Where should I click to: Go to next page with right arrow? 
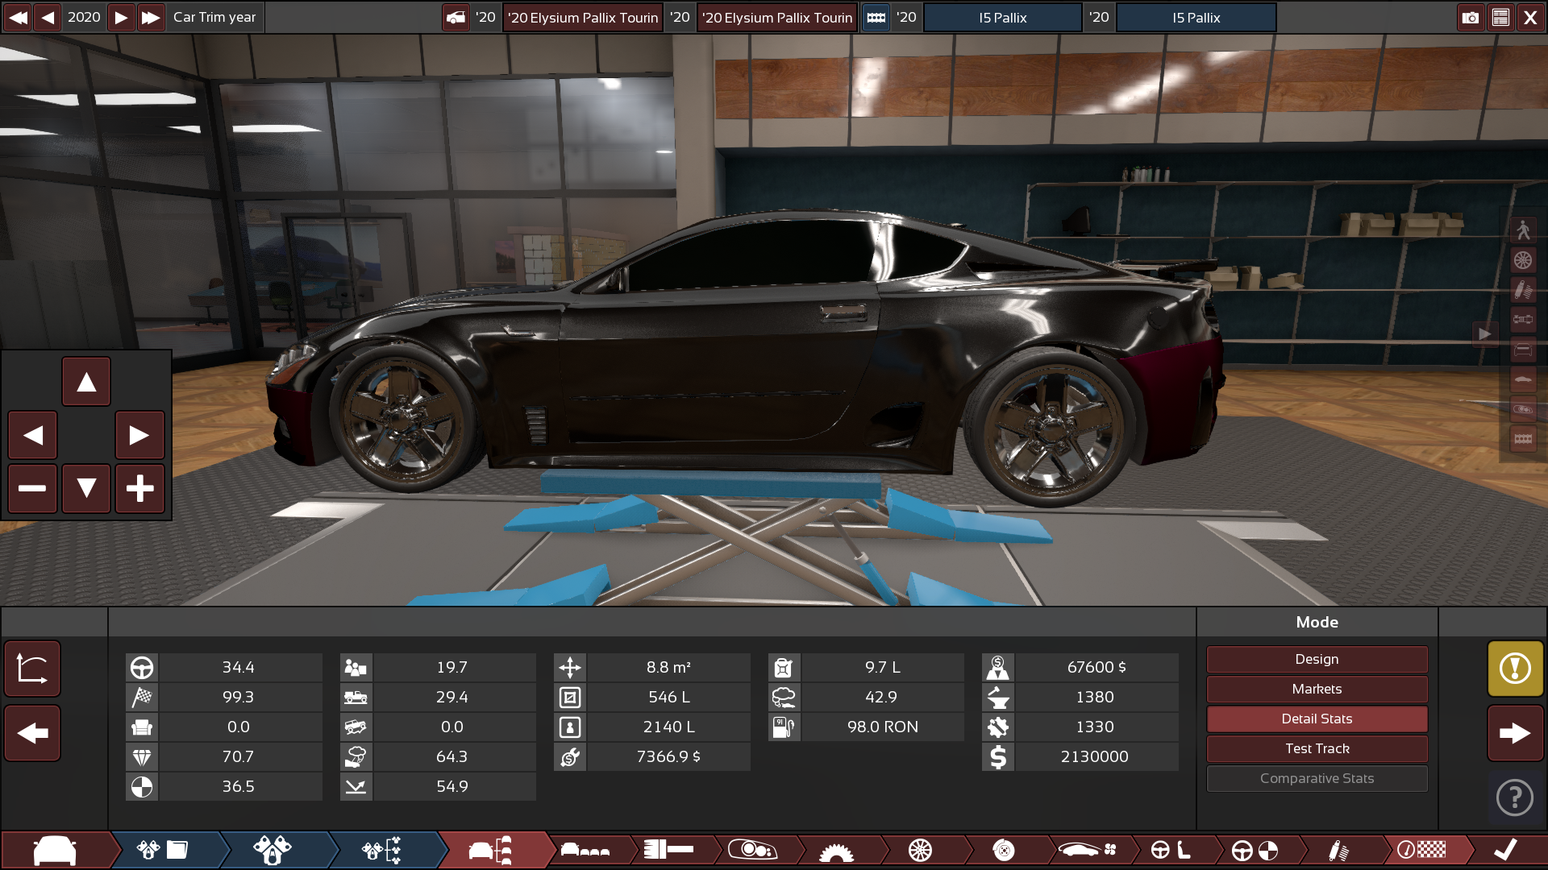(1515, 732)
